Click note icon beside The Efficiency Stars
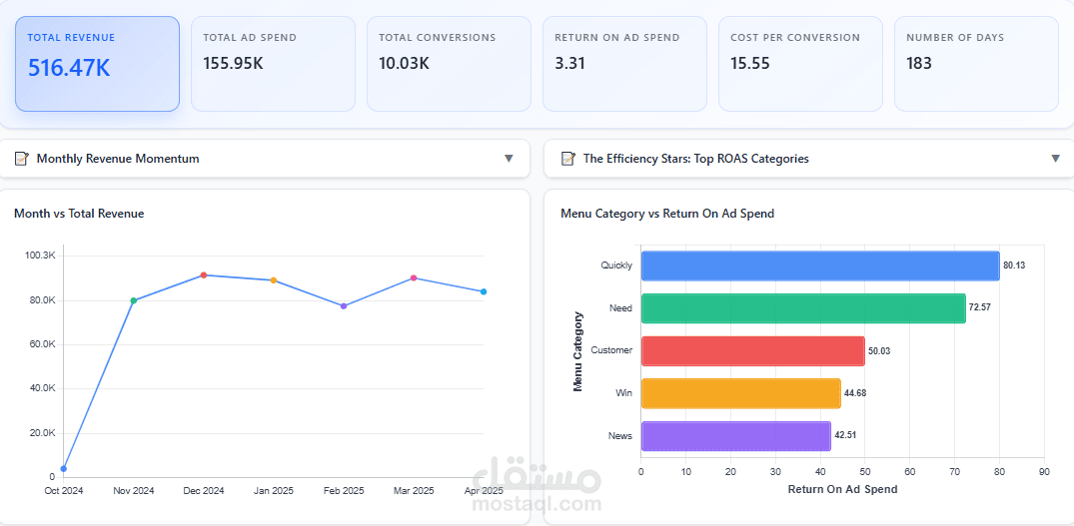This screenshot has width=1074, height=526. pyautogui.click(x=567, y=159)
